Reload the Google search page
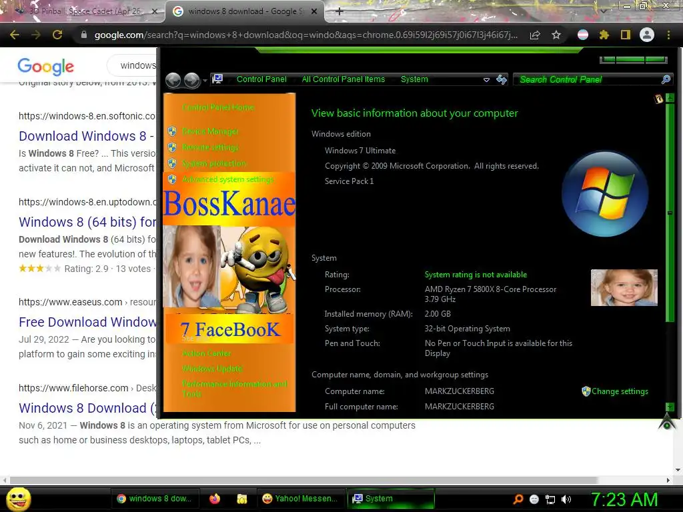The height and width of the screenshot is (512, 683). (x=57, y=35)
